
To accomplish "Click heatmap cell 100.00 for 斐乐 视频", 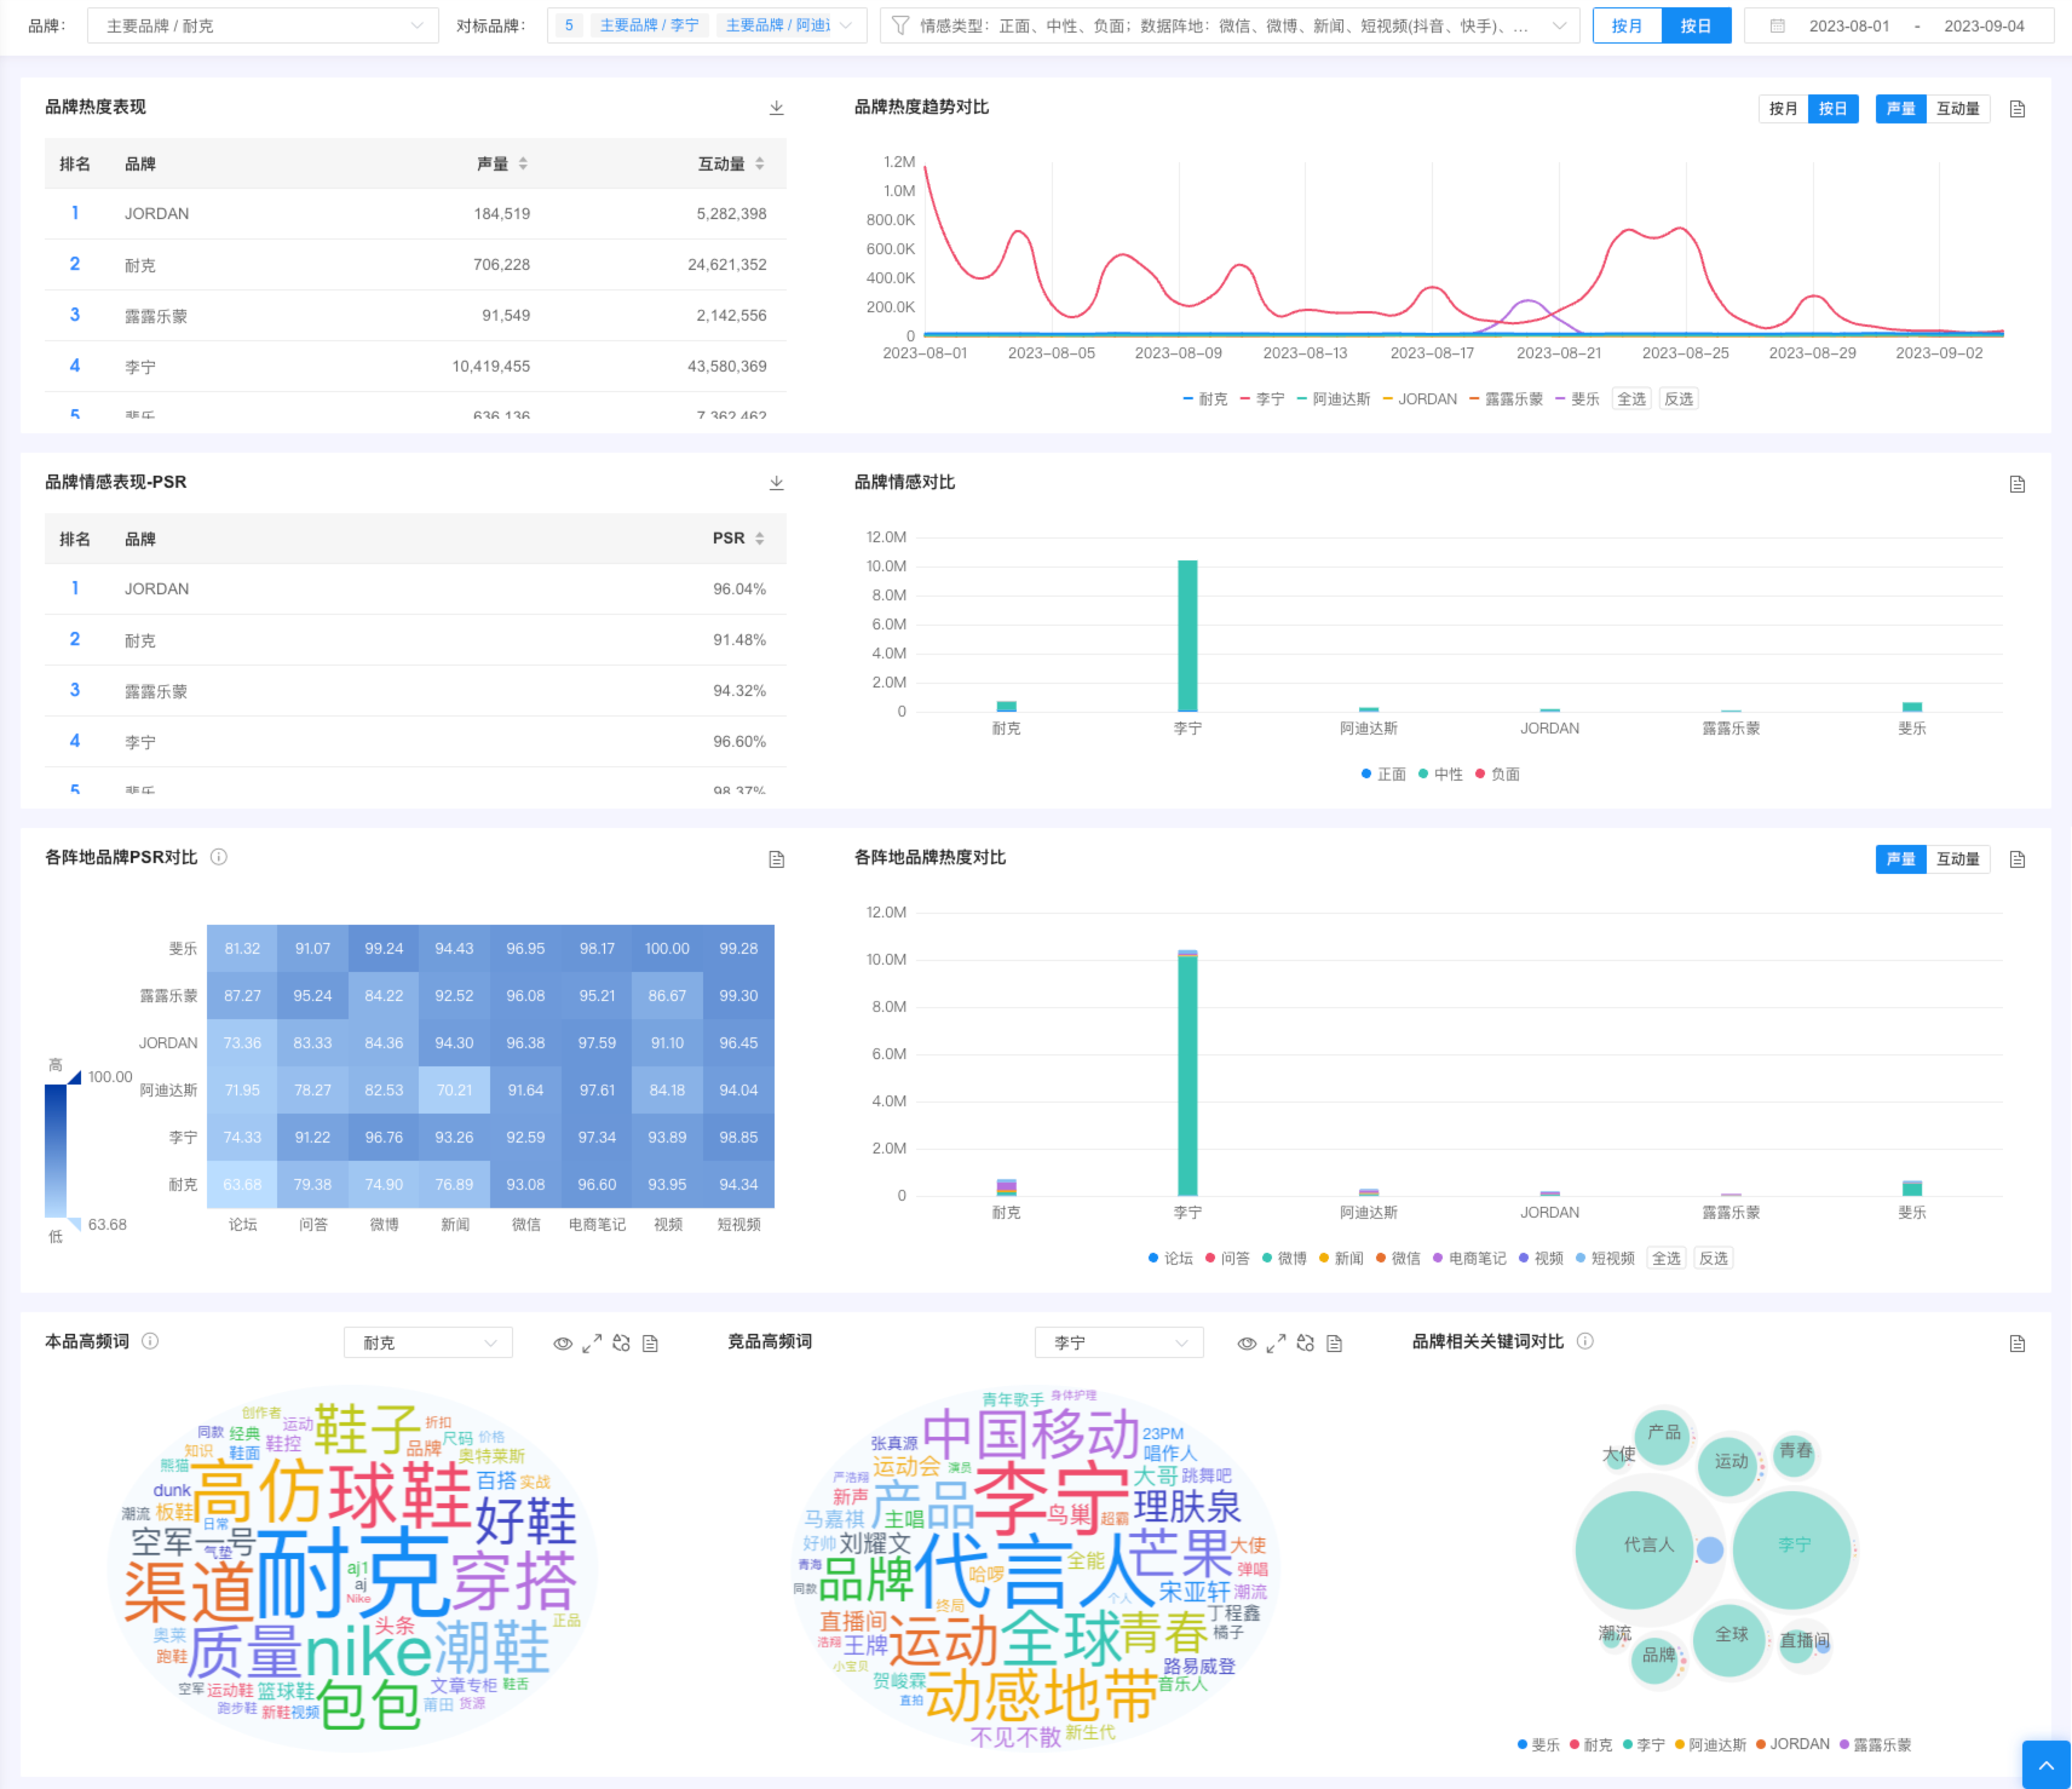I will 667,948.
